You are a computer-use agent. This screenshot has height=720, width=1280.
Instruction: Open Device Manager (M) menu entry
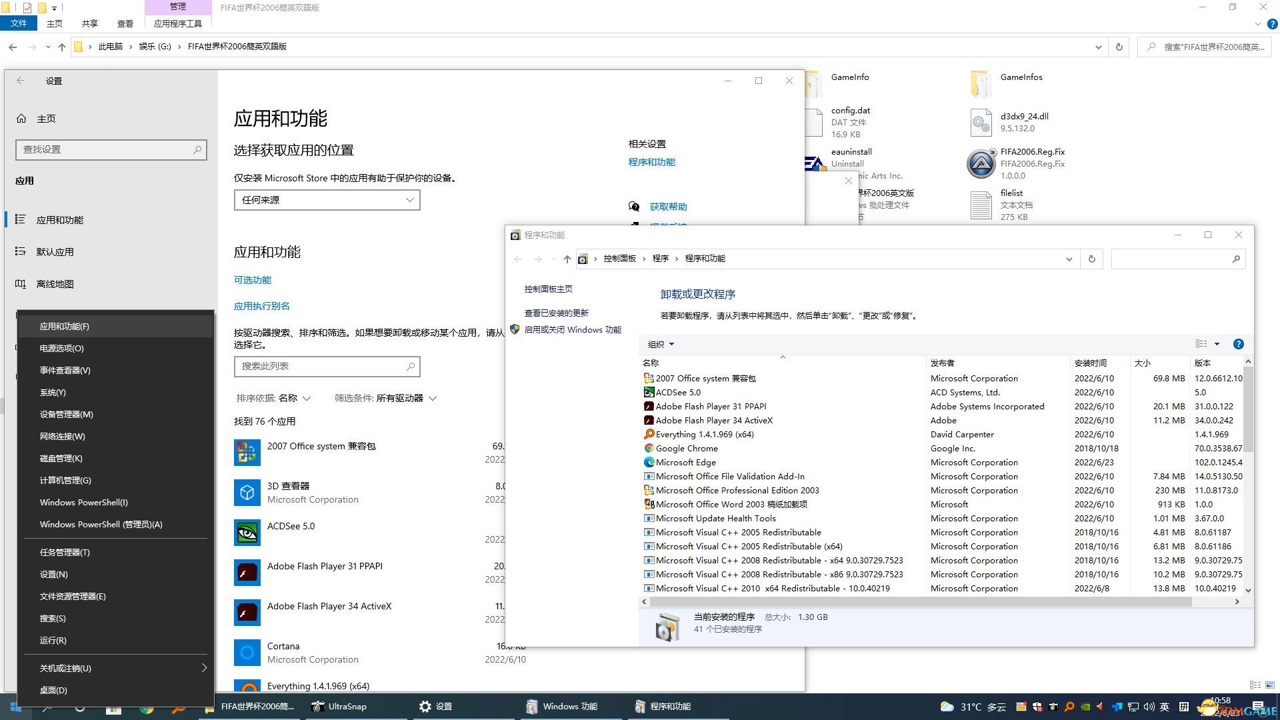[115, 414]
